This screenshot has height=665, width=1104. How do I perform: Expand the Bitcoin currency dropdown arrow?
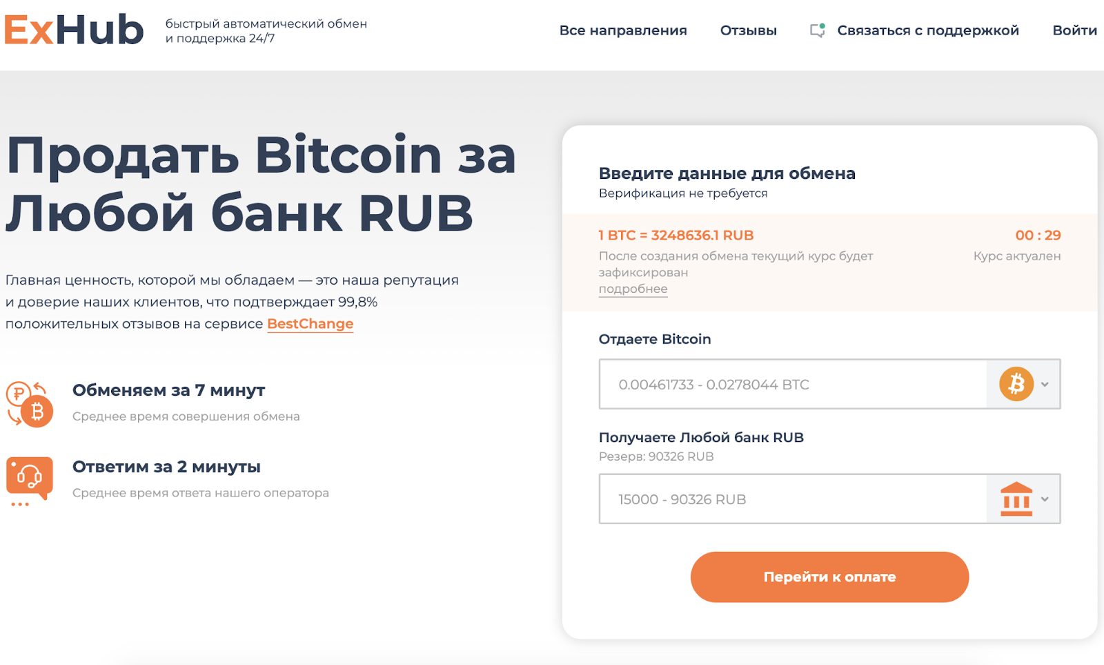pyautogui.click(x=1045, y=385)
